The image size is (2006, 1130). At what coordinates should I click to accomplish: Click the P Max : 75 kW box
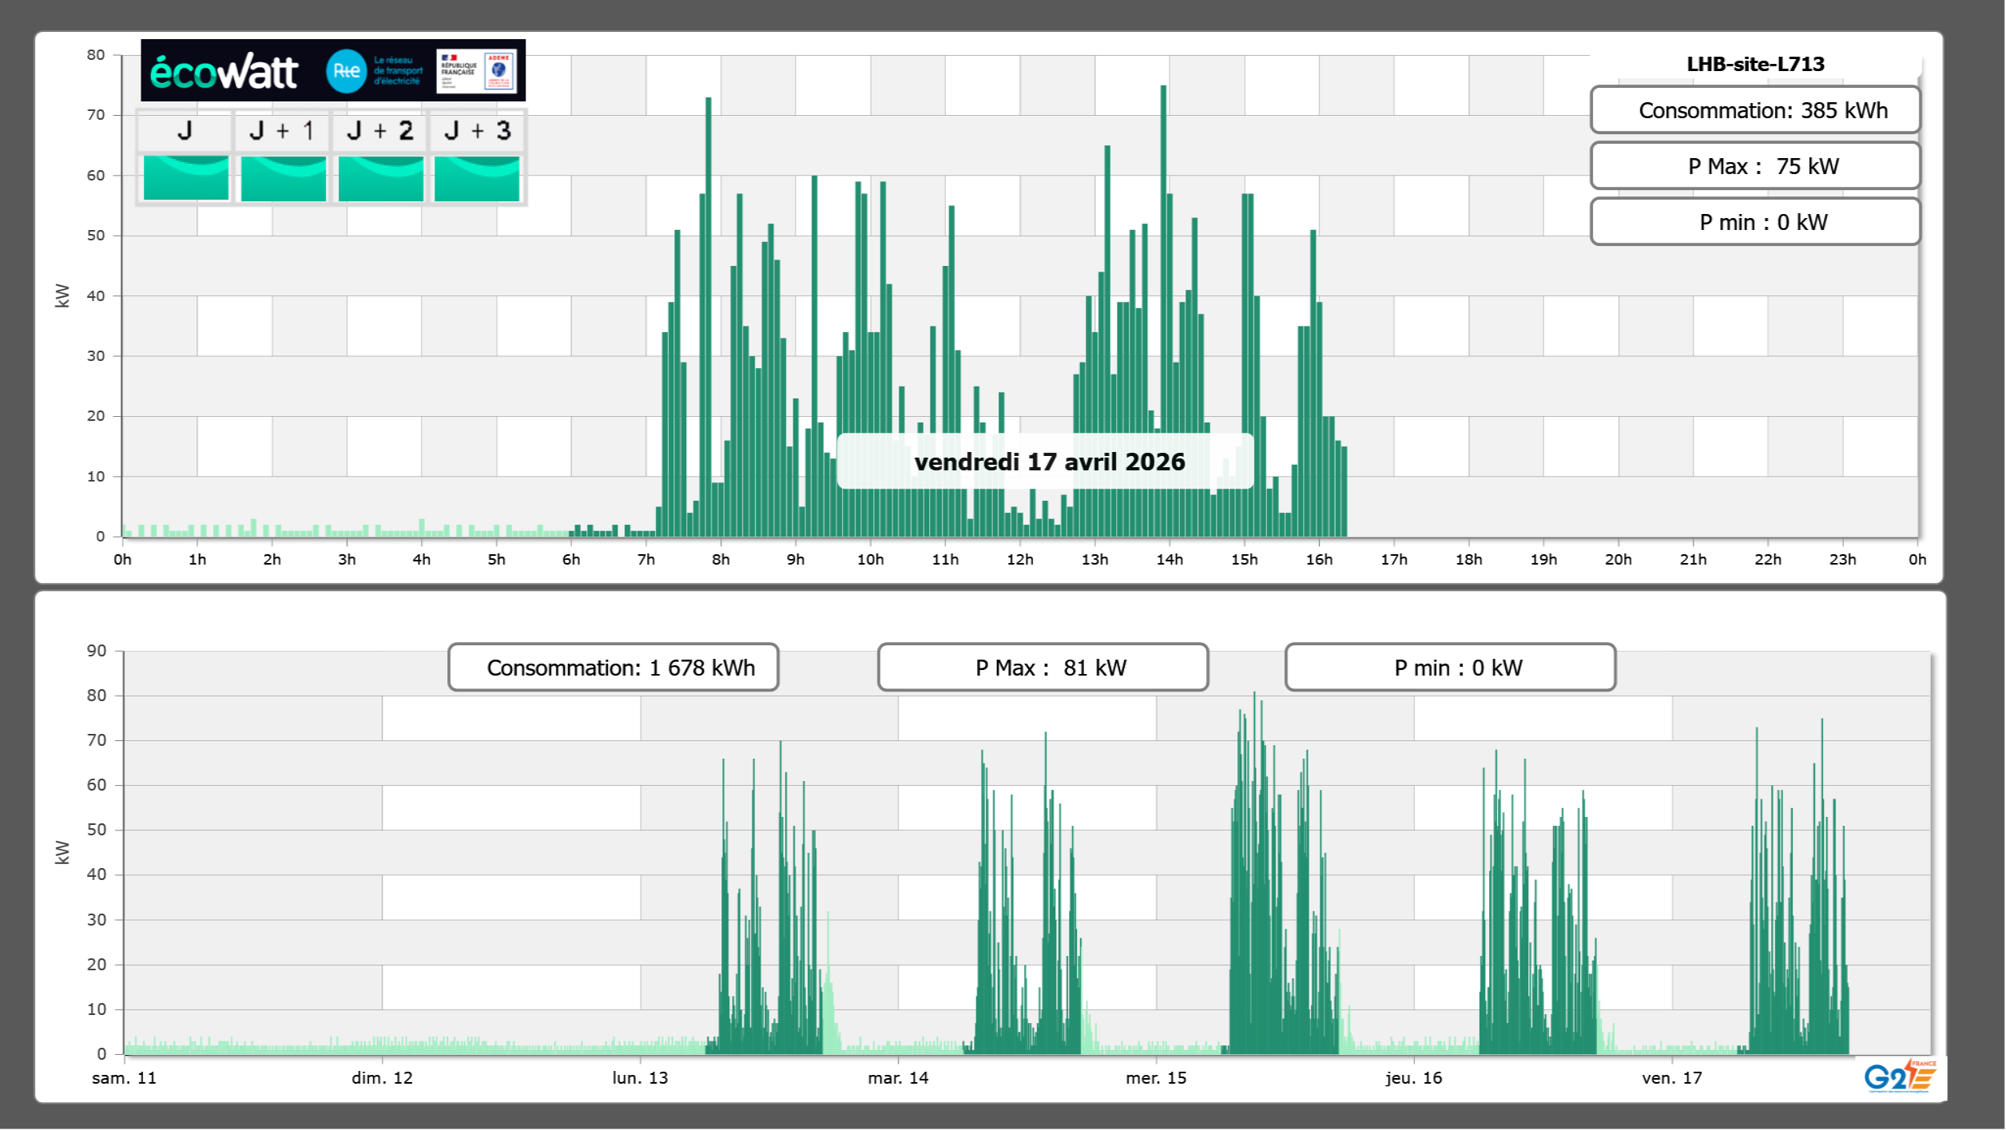coord(1754,166)
